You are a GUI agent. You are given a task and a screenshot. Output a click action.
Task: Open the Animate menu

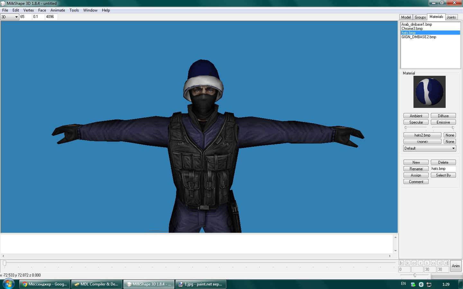[x=58, y=10]
